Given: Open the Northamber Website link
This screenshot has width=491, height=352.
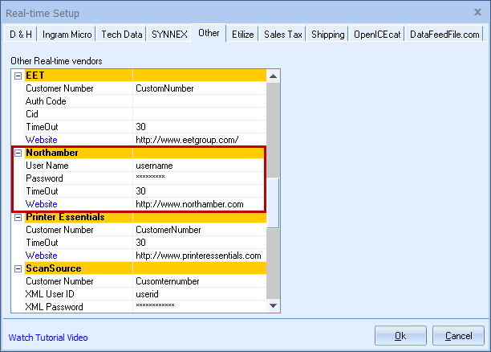Looking at the screenshot, I should click(x=42, y=204).
